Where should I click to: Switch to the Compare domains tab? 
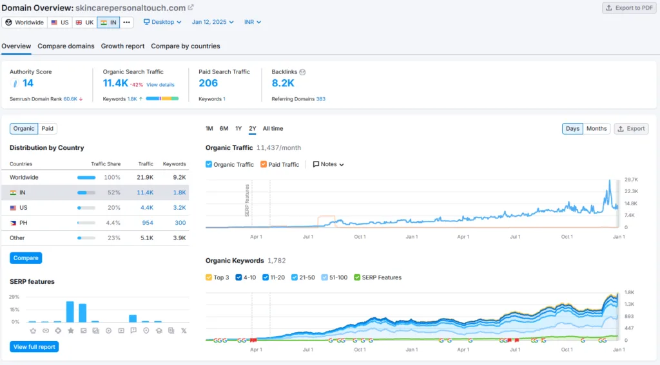pyautogui.click(x=66, y=46)
